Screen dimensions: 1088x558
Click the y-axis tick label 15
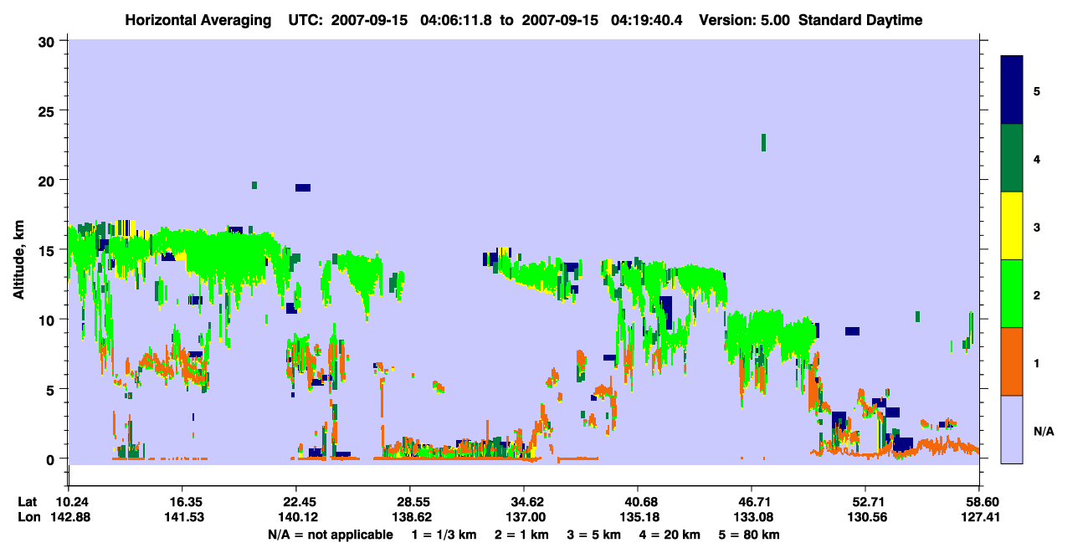[x=49, y=250]
